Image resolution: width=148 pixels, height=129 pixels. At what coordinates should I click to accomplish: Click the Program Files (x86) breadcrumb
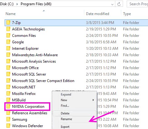[36, 4]
